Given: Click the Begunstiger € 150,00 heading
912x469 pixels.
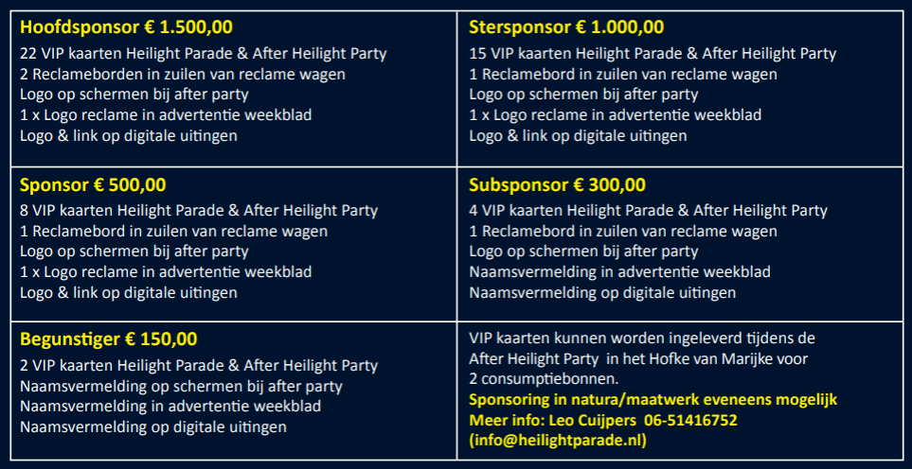Looking at the screenshot, I should [109, 339].
